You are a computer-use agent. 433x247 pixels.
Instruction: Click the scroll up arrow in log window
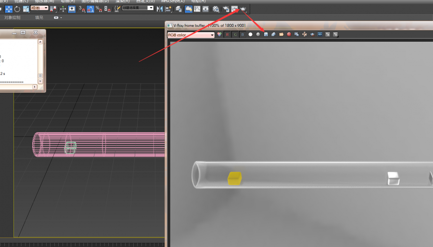41,43
